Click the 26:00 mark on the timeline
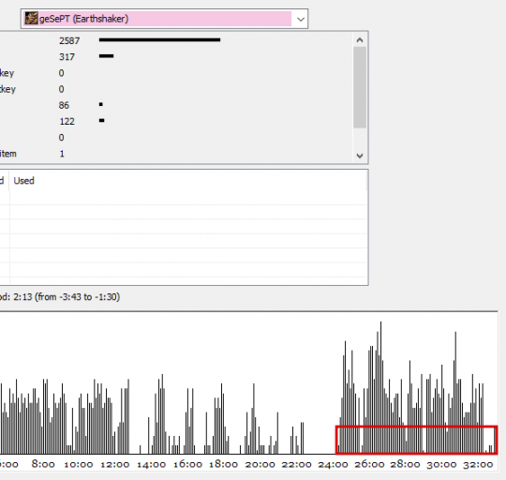The width and height of the screenshot is (506, 480). click(x=369, y=464)
